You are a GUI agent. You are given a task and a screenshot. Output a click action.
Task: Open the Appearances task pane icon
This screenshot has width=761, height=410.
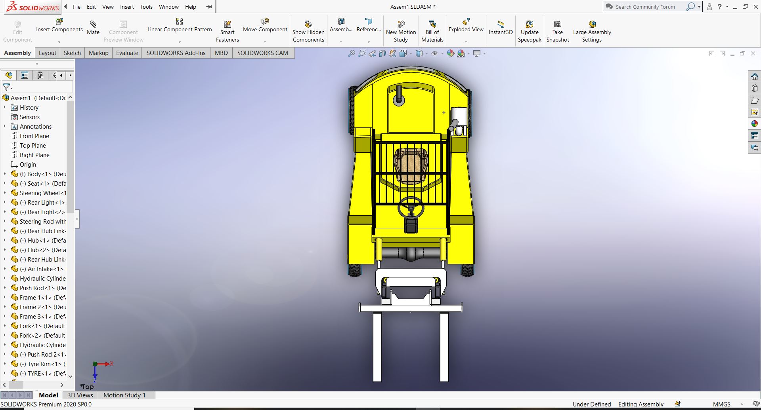[754, 124]
